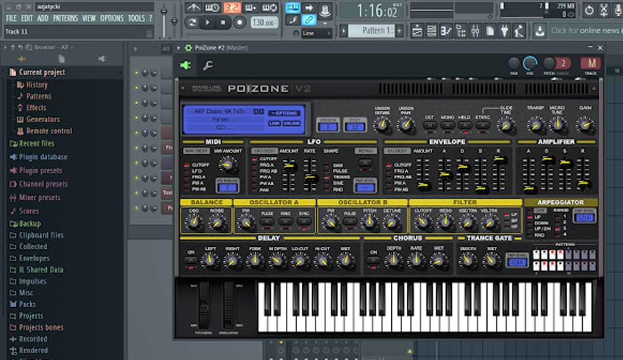The height and width of the screenshot is (360, 623).
Task: Toggle the MONO switch in PoiZone
Action: tap(447, 125)
